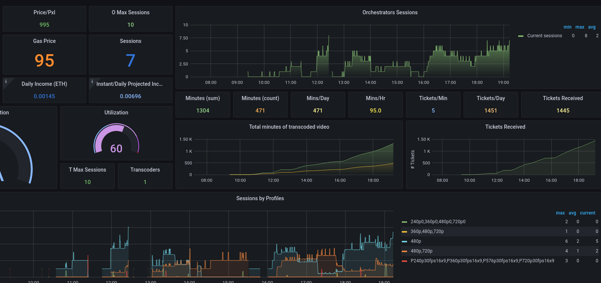Sort Orchestrators legend by avg column
This screenshot has width=601, height=283.
[592, 27]
